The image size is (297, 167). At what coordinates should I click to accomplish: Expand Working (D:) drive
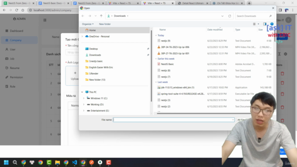pyautogui.click(x=84, y=104)
